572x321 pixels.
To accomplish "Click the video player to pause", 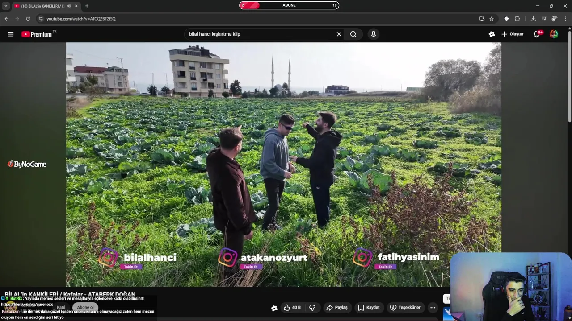I will pos(283,165).
